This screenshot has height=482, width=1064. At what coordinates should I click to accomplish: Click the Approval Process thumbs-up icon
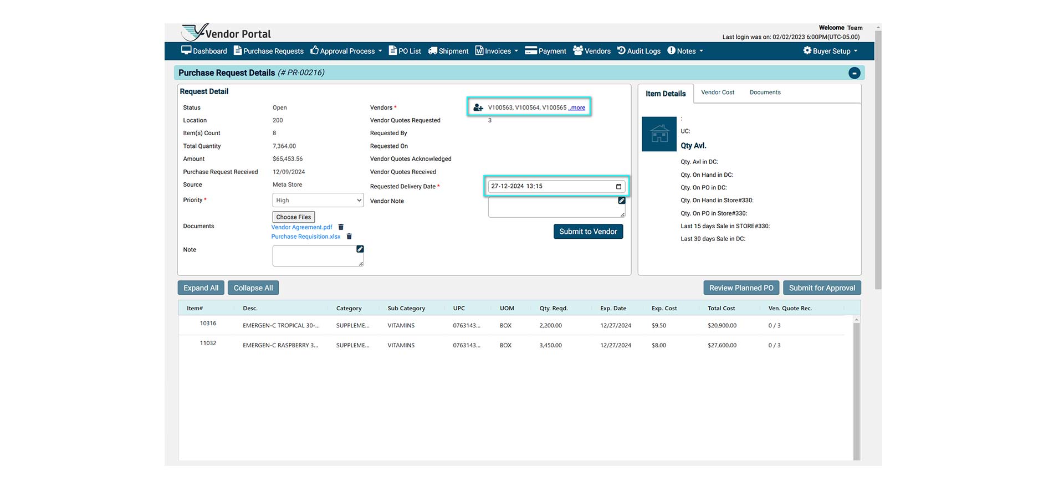click(x=314, y=50)
